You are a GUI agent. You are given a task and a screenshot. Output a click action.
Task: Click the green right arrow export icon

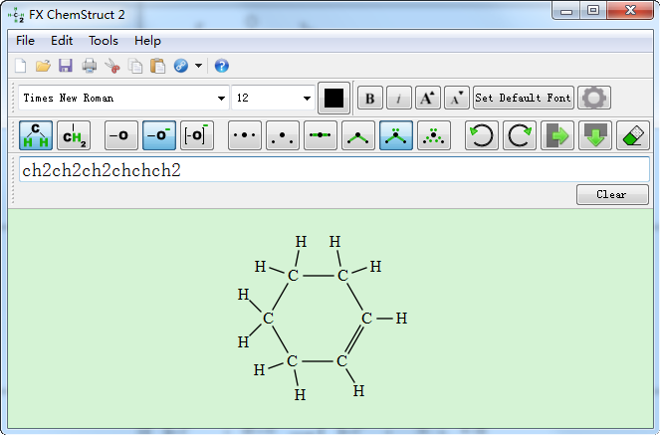coord(557,135)
